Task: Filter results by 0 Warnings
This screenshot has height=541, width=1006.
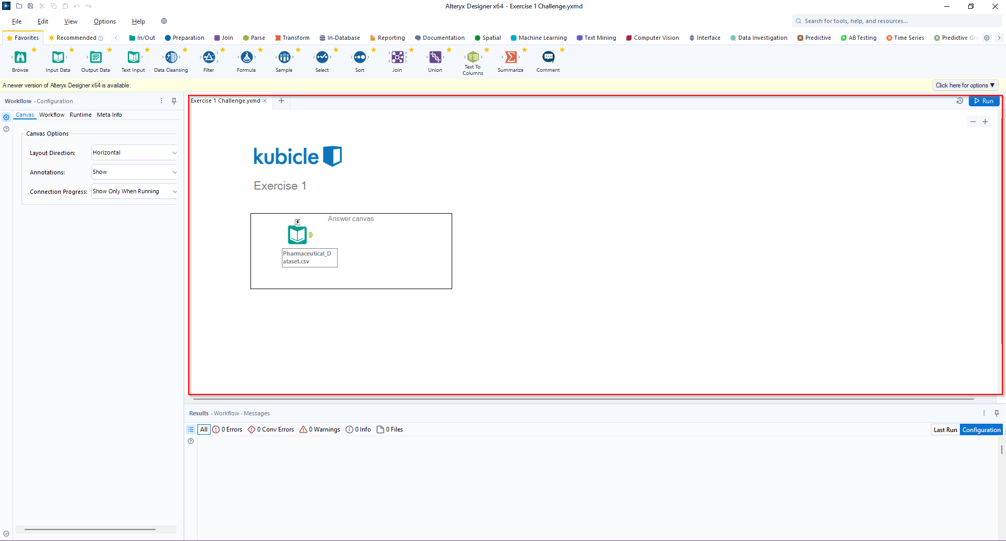Action: [x=320, y=429]
